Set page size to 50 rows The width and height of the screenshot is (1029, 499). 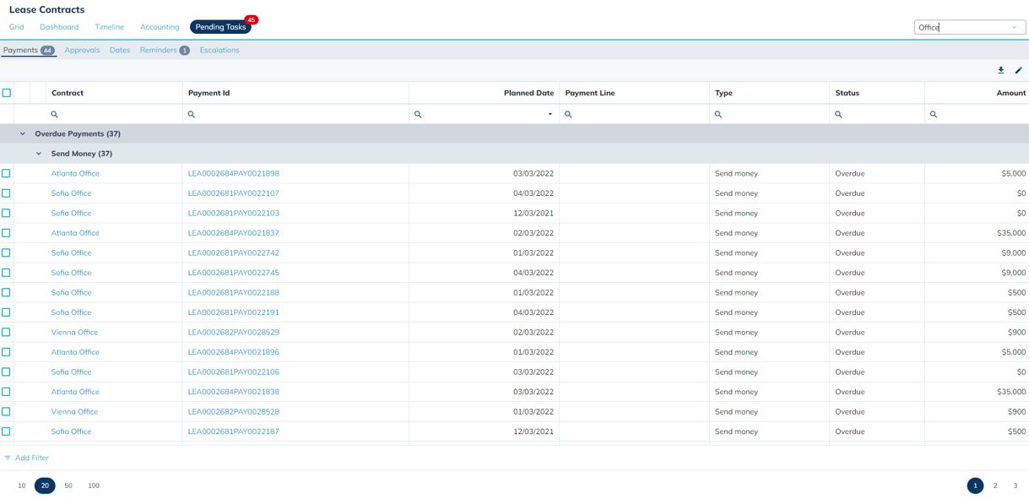(68, 485)
